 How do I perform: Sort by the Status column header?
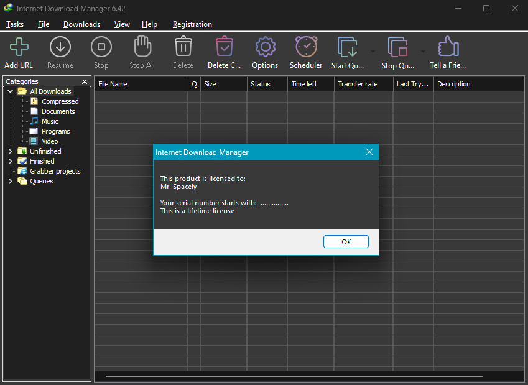pyautogui.click(x=267, y=84)
